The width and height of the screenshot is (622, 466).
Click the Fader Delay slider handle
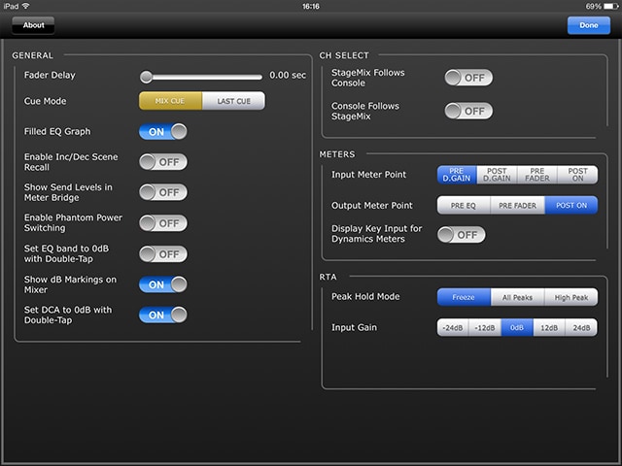[146, 76]
